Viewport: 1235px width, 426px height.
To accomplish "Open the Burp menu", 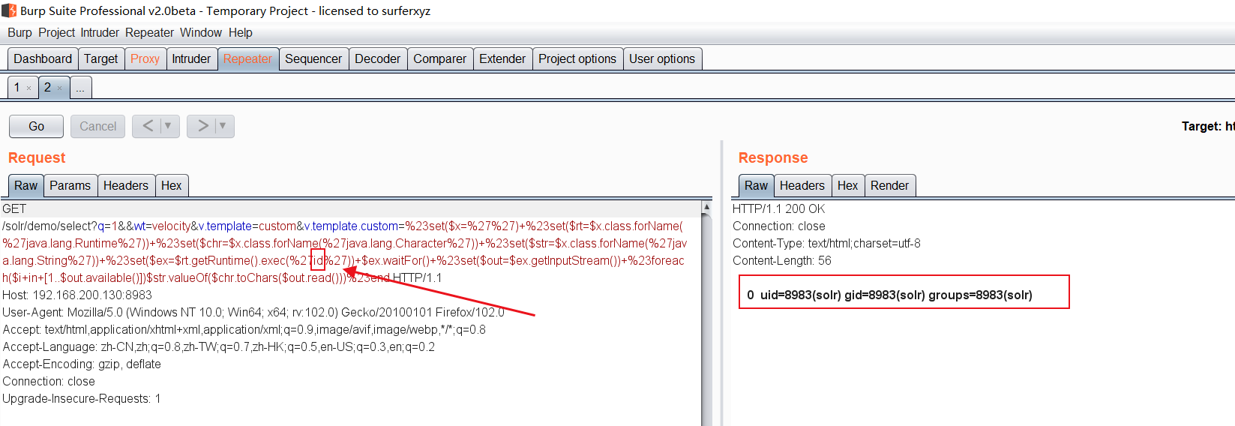I will click(x=19, y=33).
